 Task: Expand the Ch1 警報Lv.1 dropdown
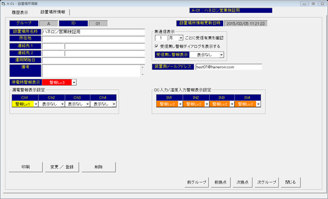(x=36, y=104)
